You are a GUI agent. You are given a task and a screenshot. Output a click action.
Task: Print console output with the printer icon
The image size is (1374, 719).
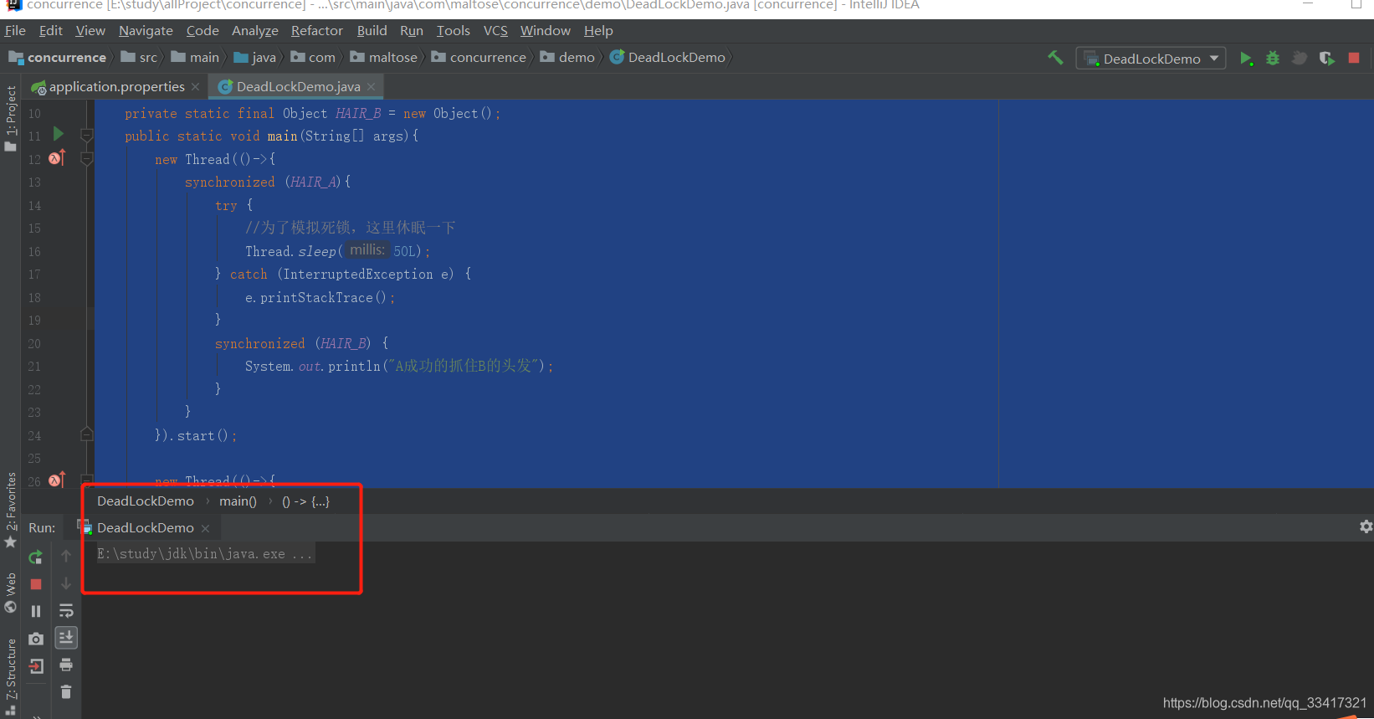(66, 665)
